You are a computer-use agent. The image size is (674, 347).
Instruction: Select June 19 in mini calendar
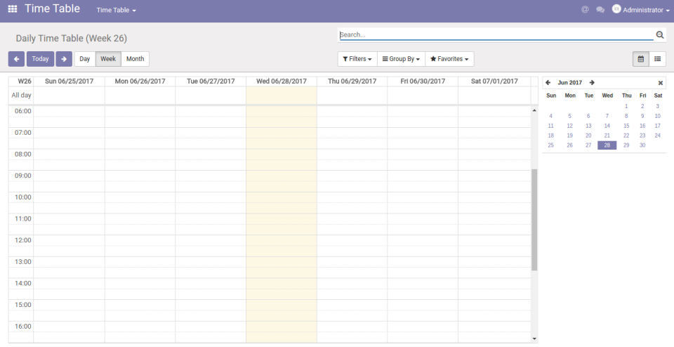(x=569, y=136)
